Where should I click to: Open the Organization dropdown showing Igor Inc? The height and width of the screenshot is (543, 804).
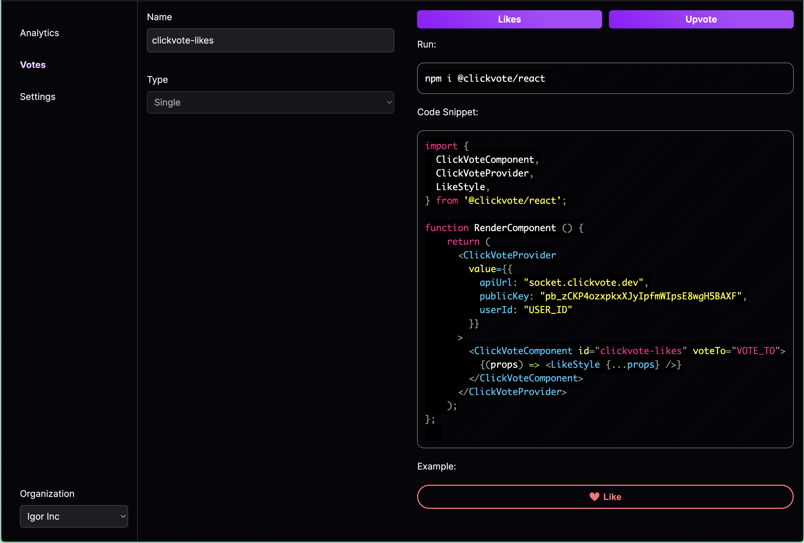coord(74,516)
